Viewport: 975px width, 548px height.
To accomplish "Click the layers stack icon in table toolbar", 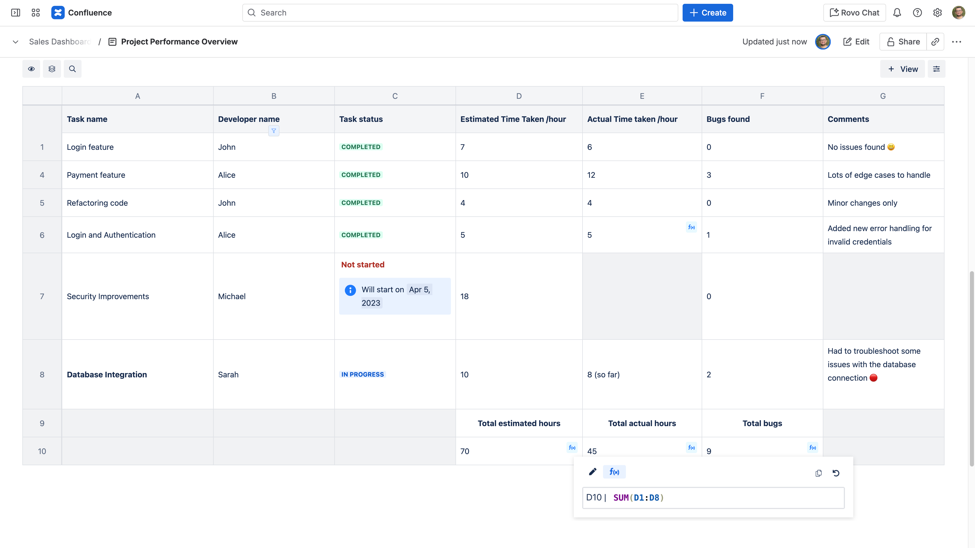I will (x=52, y=69).
